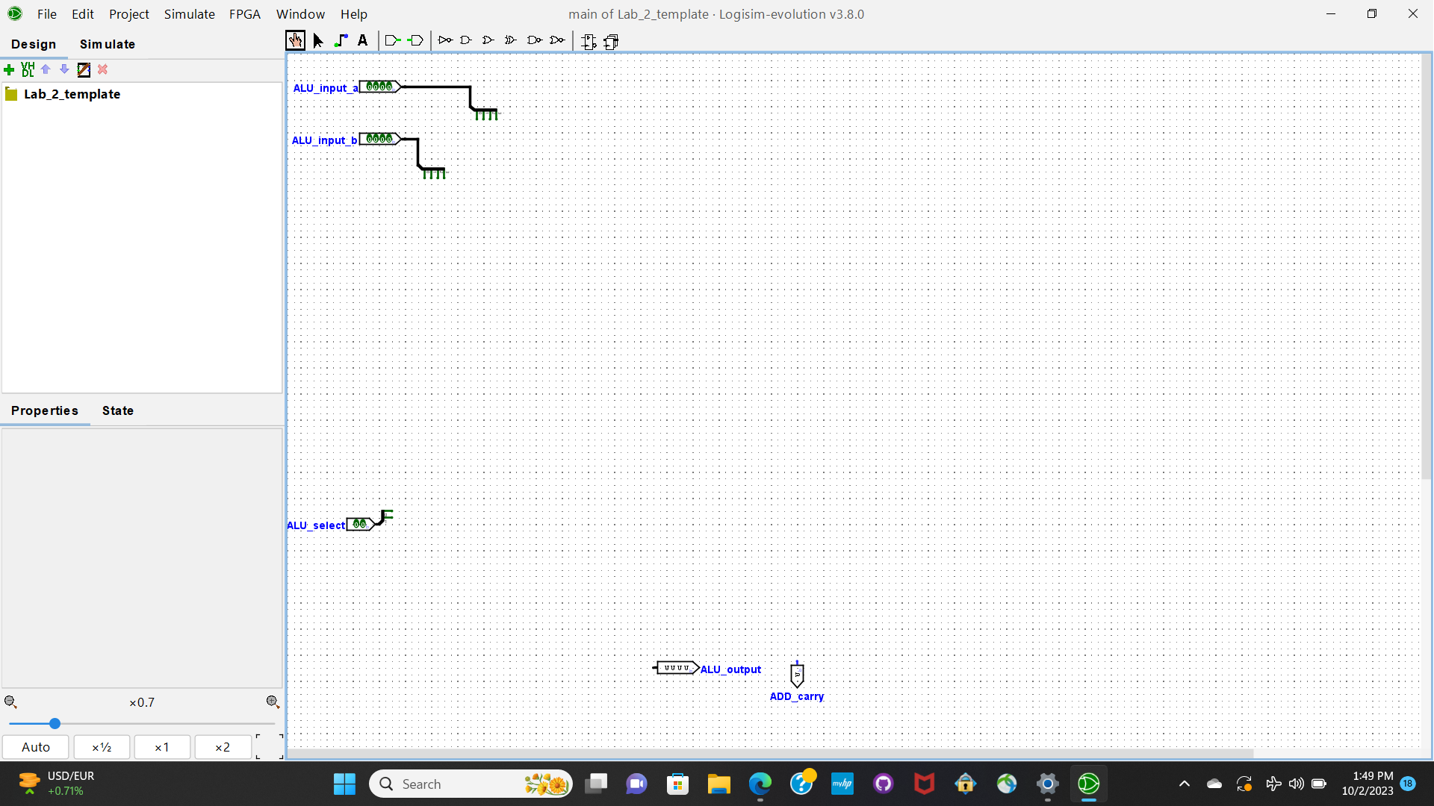Image resolution: width=1434 pixels, height=806 pixels.
Task: Select the OR gate tool
Action: coord(488,40)
